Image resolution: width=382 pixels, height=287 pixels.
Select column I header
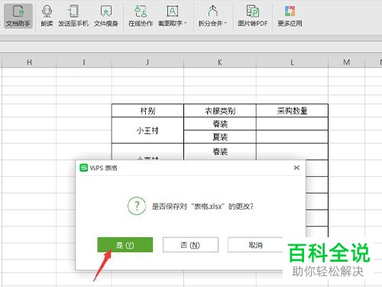pos(84,62)
